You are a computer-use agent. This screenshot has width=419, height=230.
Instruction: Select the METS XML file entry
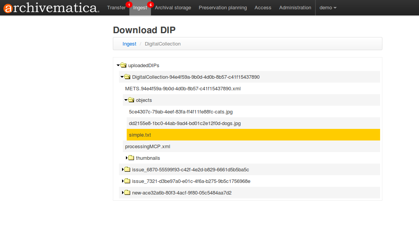click(x=183, y=88)
